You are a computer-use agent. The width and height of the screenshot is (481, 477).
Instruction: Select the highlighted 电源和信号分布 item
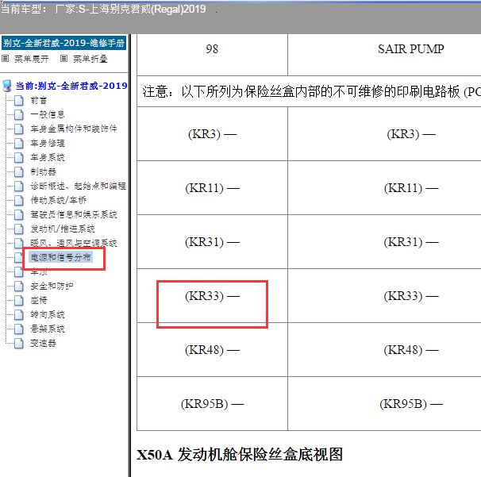coord(61,257)
